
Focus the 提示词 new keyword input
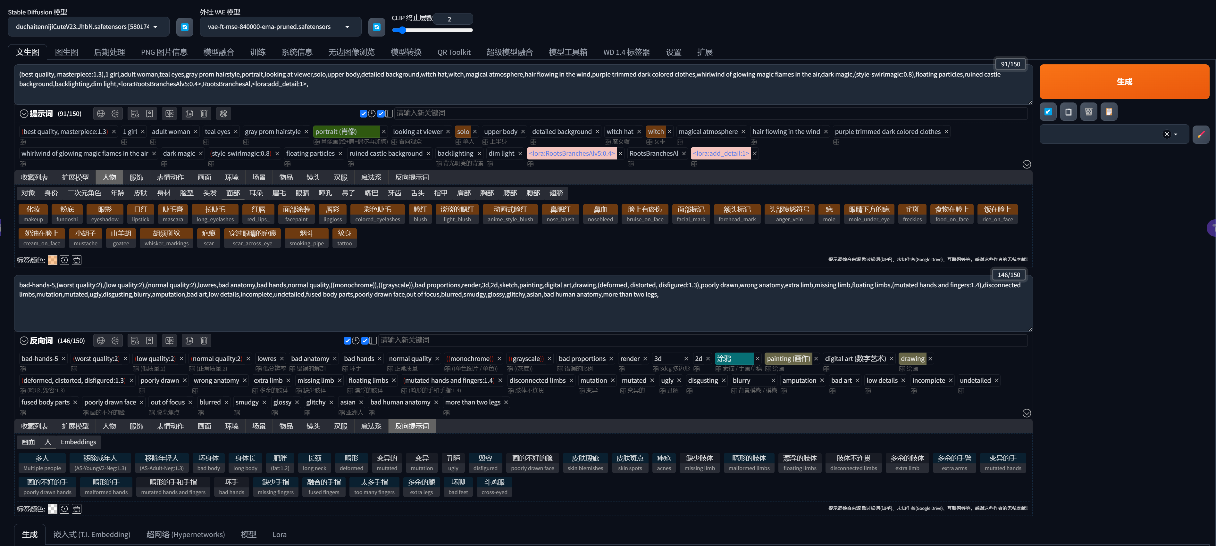point(710,113)
